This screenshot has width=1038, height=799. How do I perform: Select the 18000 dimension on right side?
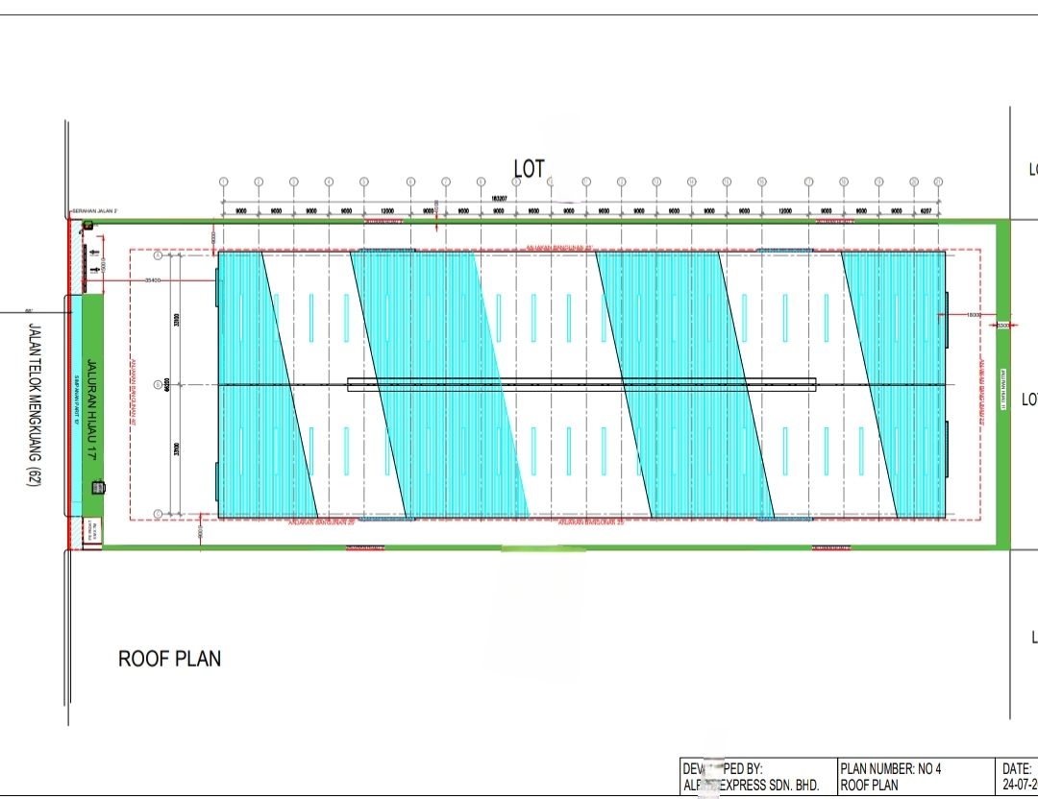click(x=974, y=314)
